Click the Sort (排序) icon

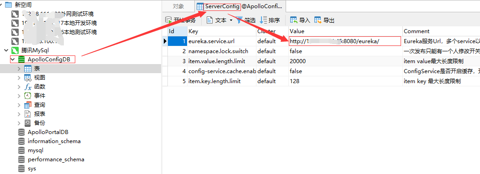tap(263, 20)
